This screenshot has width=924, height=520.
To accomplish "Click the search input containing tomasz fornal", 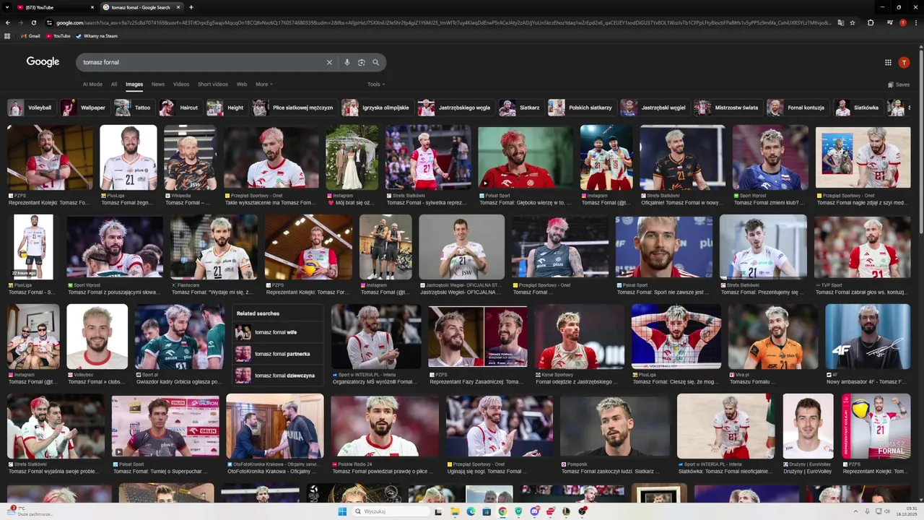I will 202,62.
